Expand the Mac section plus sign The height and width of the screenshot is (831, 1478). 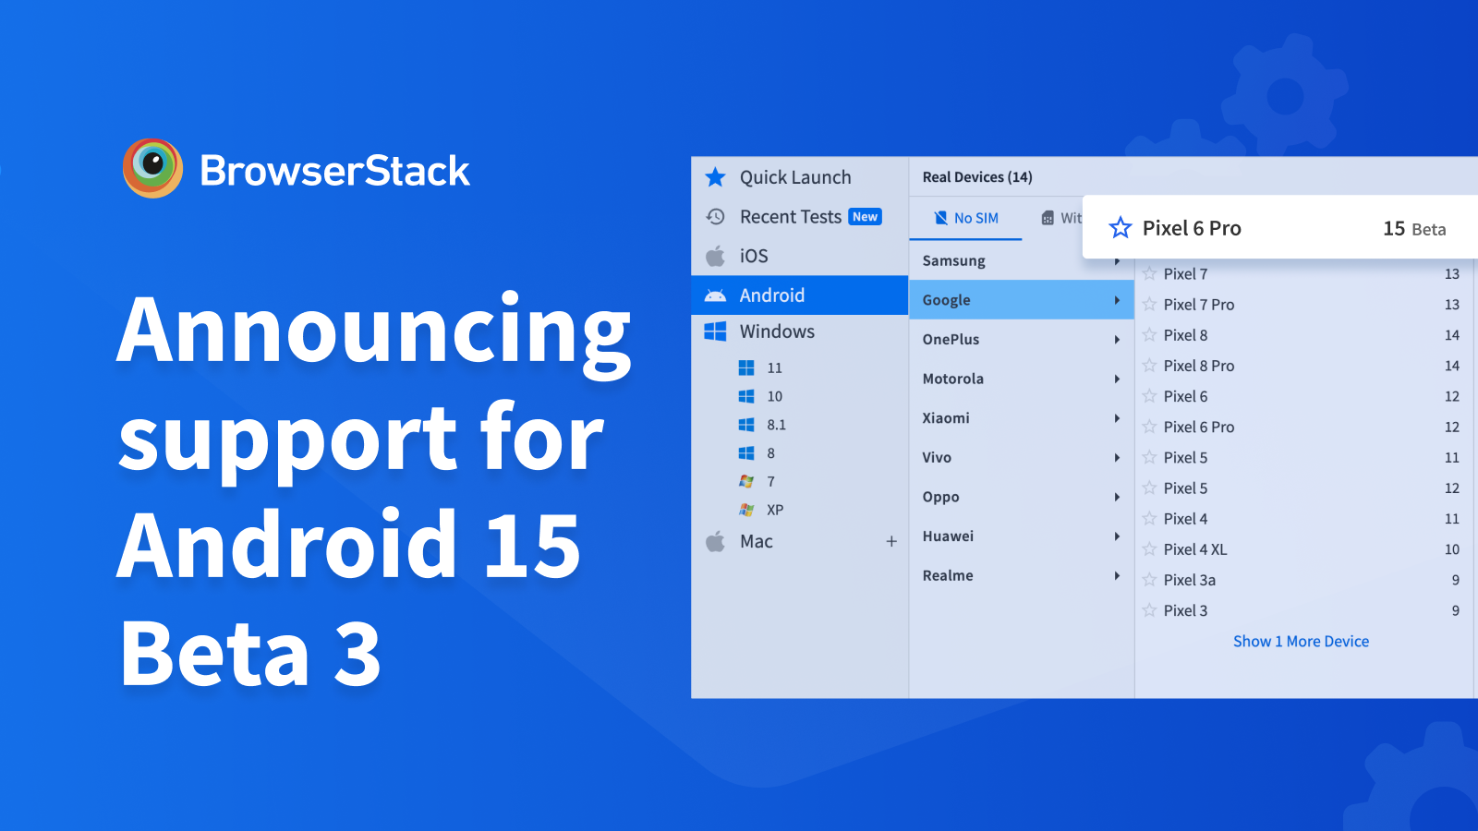(x=891, y=542)
